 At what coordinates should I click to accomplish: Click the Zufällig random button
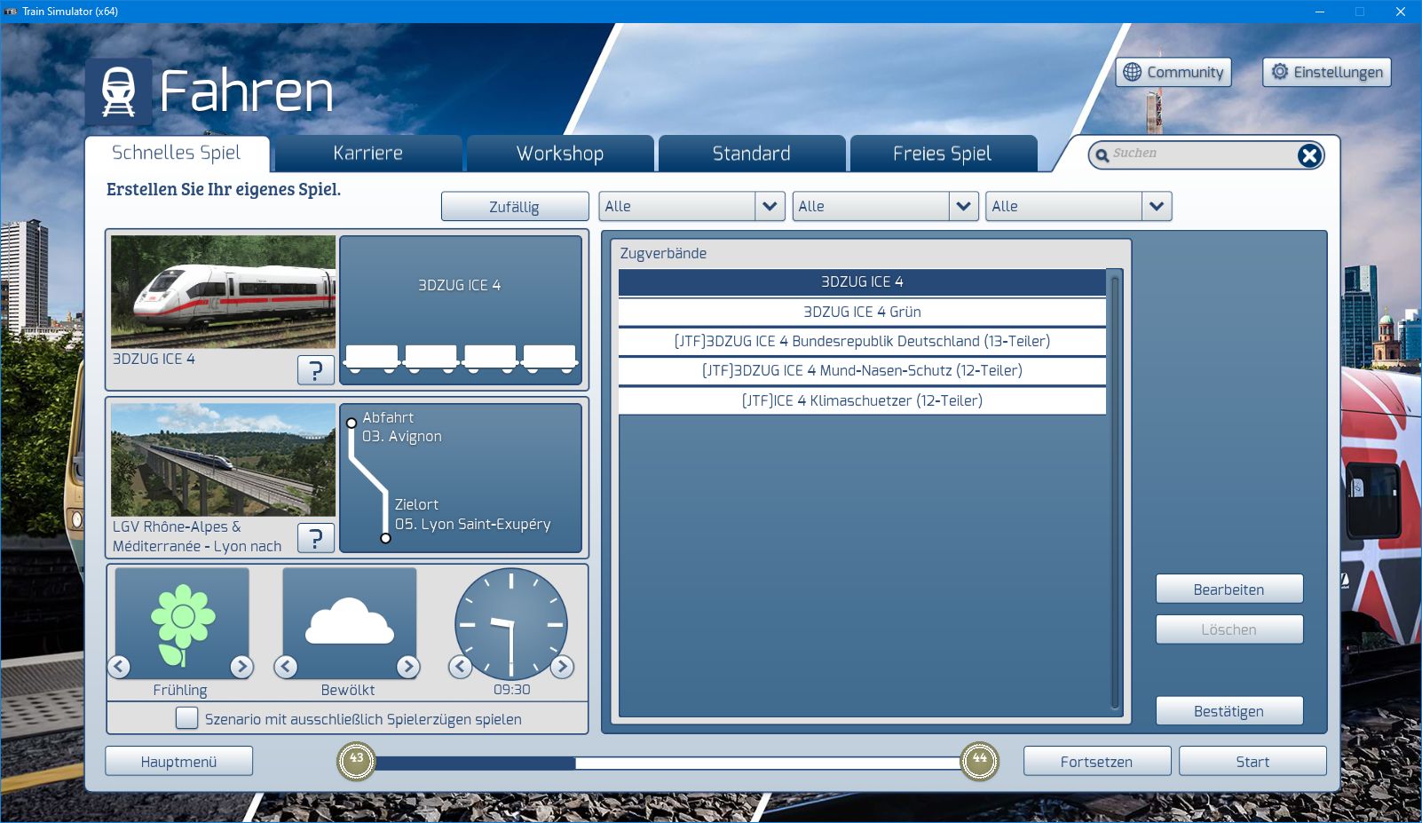point(515,207)
